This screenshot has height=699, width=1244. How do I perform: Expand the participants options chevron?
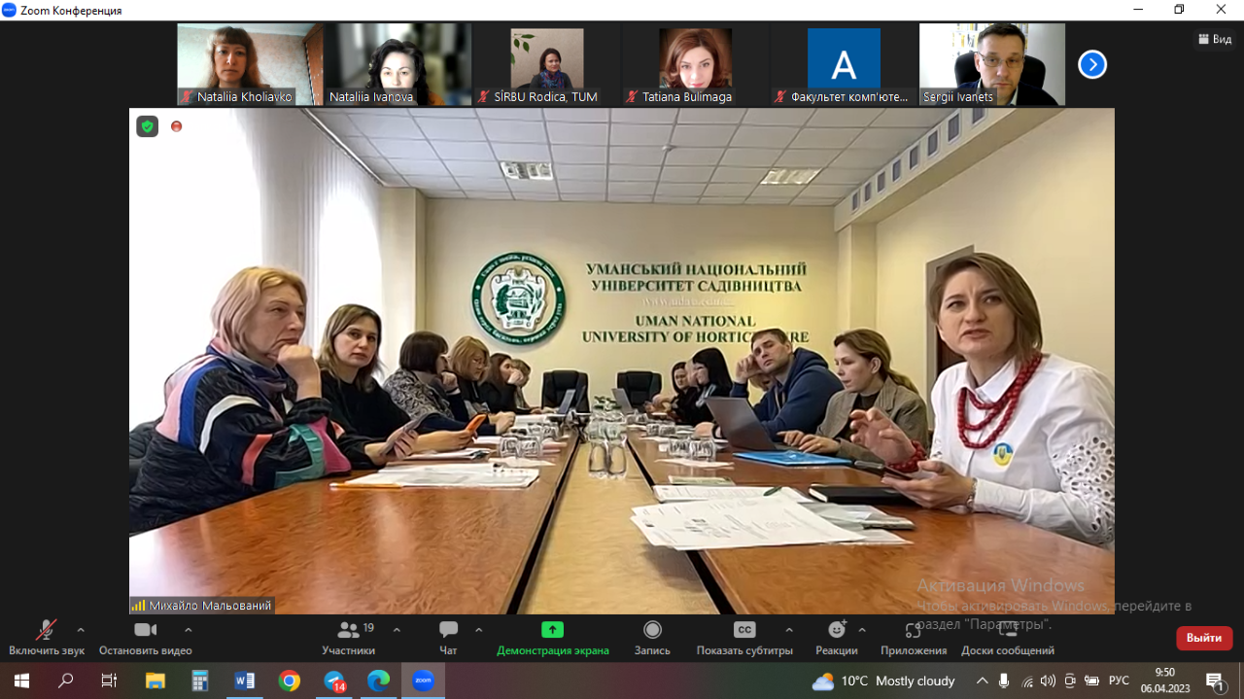coord(397,629)
